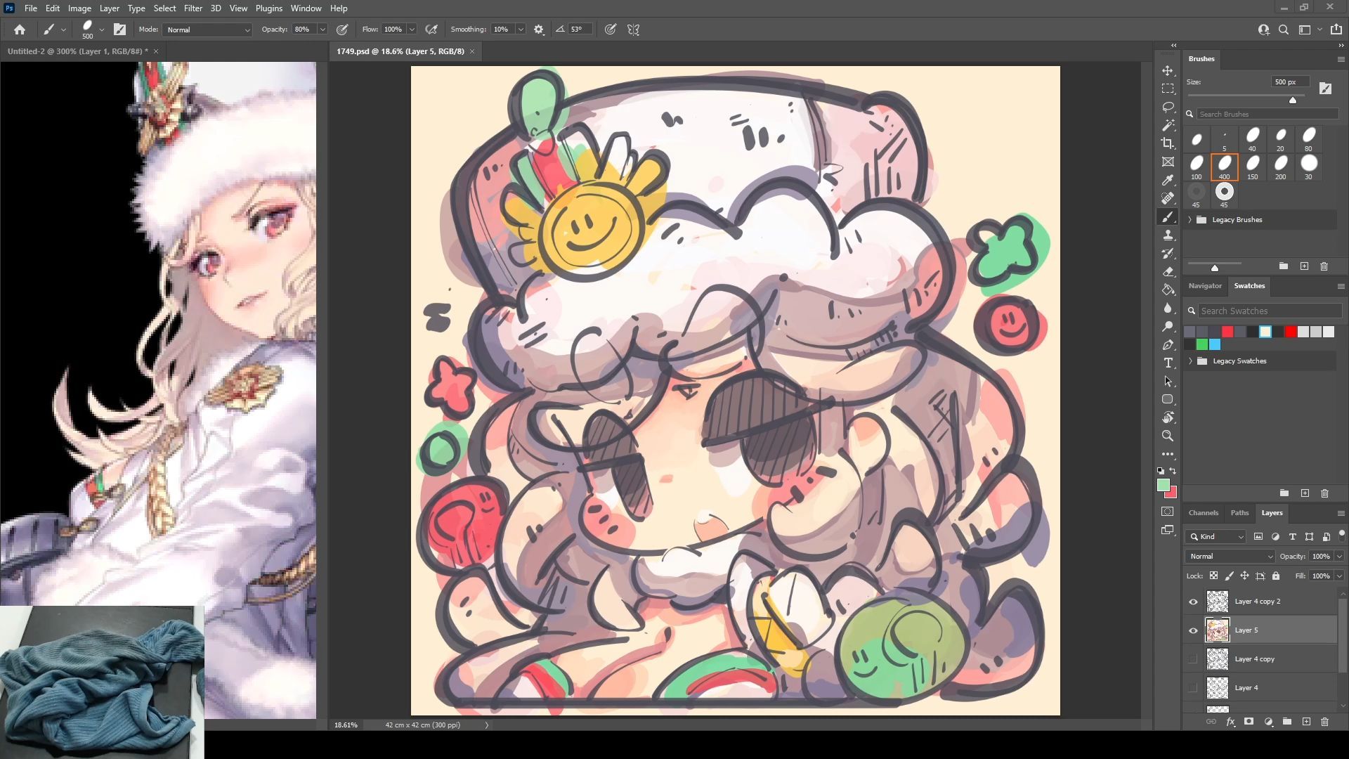Open painting Mode dropdown
Viewport: 1349px width, 759px height.
pyautogui.click(x=207, y=30)
